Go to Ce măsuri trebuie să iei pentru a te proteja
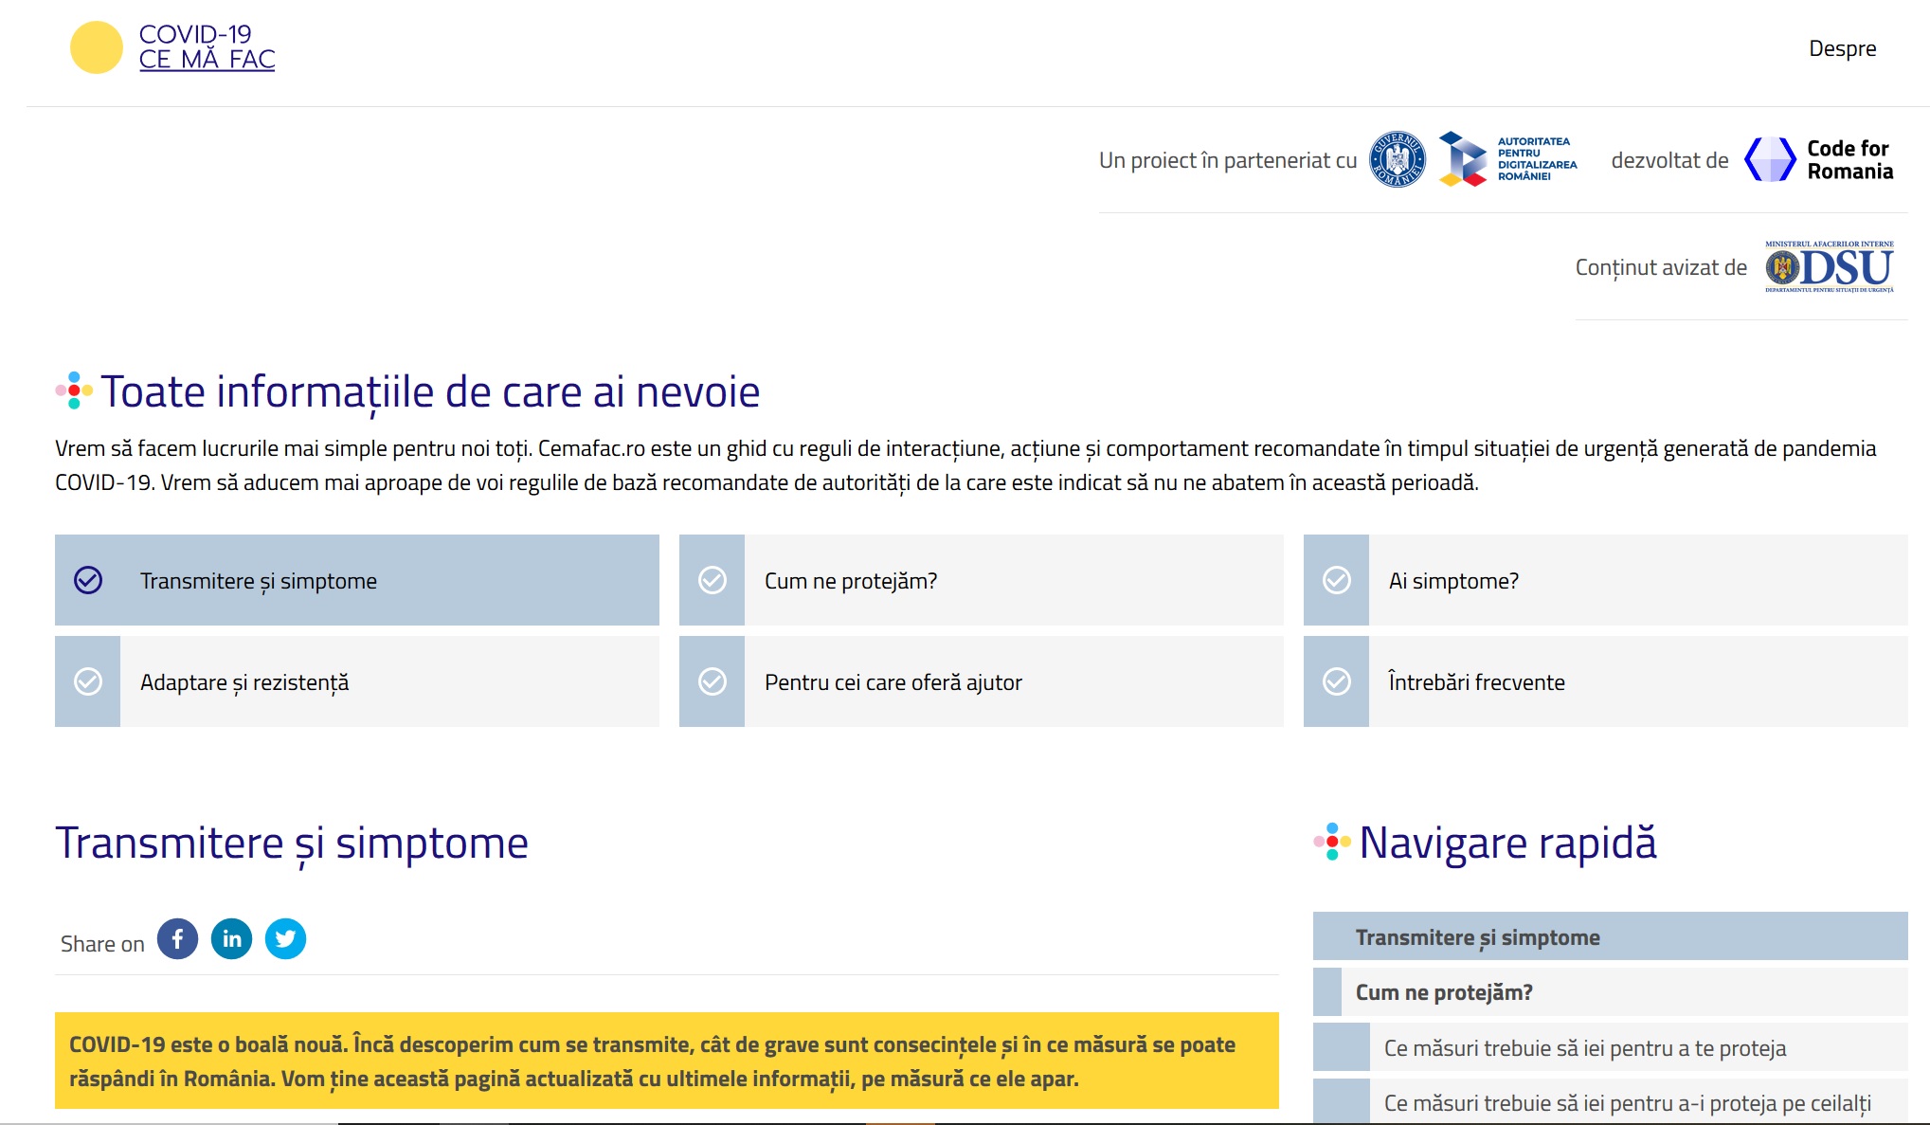Image resolution: width=1930 pixels, height=1125 pixels. (x=1611, y=1047)
